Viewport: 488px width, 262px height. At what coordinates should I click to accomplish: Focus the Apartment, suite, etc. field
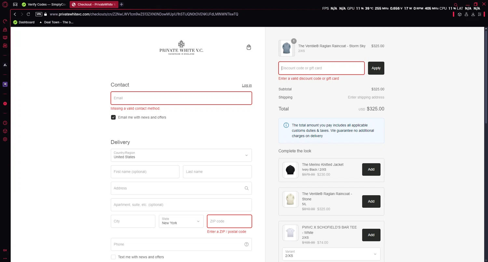[x=181, y=205]
